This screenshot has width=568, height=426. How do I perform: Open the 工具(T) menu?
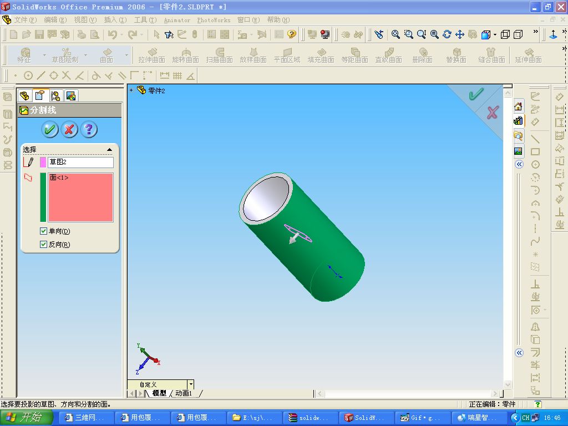click(145, 20)
